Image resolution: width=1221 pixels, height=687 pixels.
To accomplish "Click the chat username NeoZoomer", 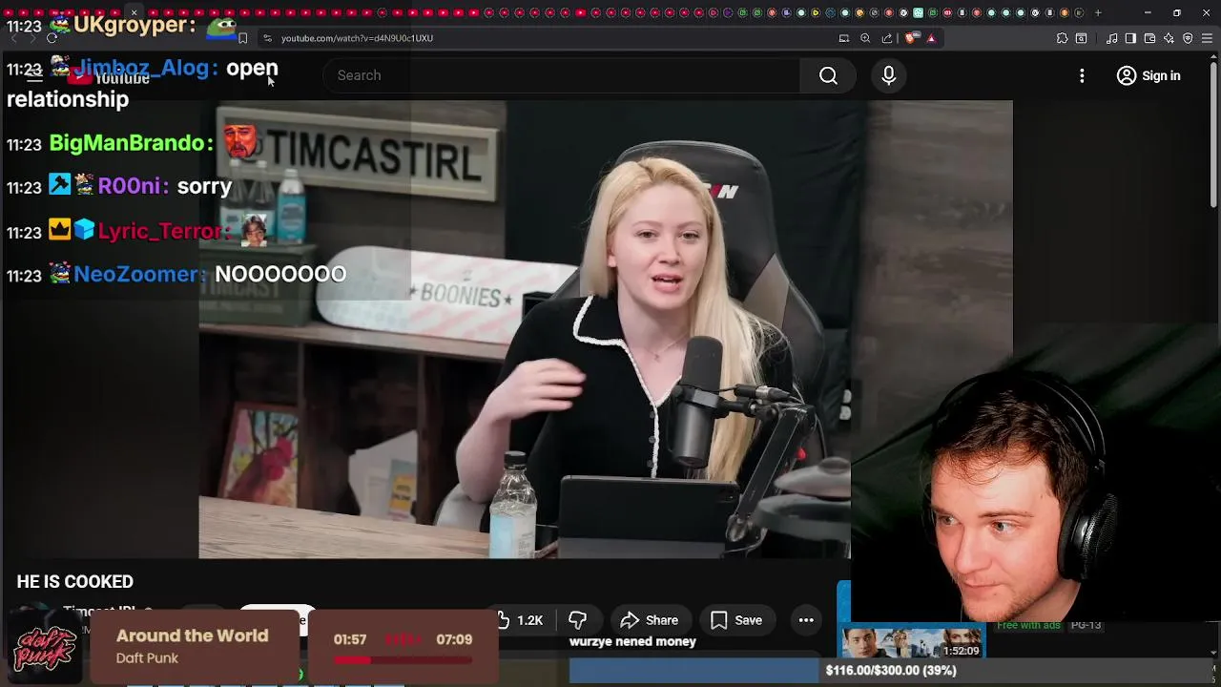I will (x=135, y=275).
